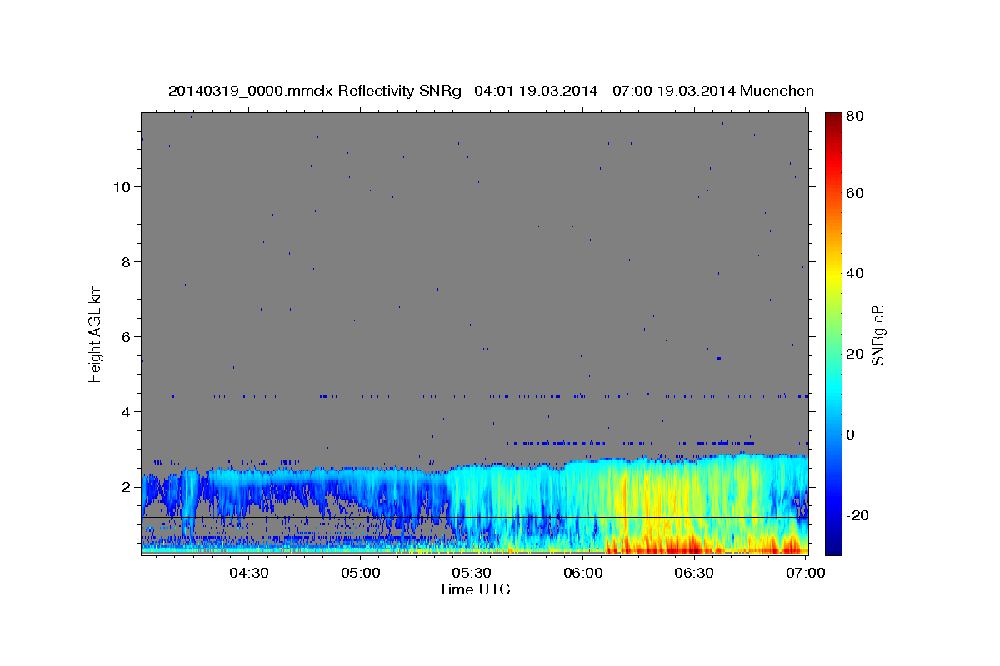Click the horizontal black line across the plot
Screen dimensions: 1000x666
(x=474, y=517)
